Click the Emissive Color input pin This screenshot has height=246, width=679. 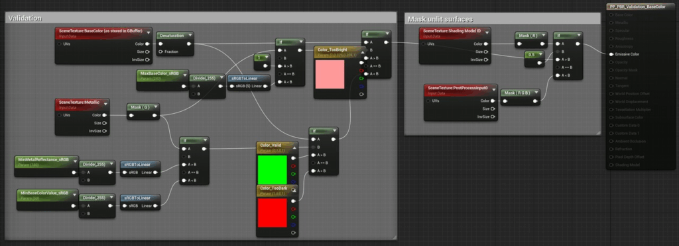611,54
